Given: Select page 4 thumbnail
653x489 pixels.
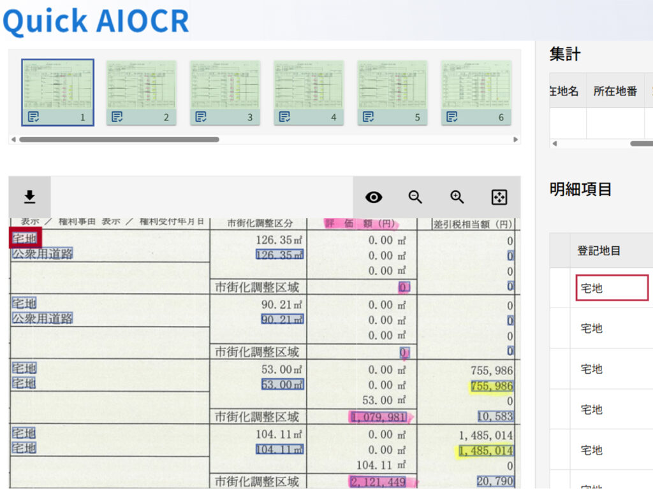Looking at the screenshot, I should [x=309, y=92].
